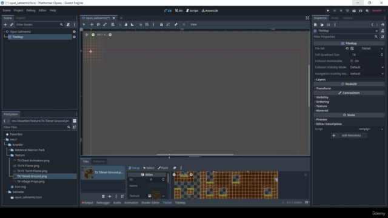Lock the selected node
This screenshot has width=388, height=218.
click(161, 24)
